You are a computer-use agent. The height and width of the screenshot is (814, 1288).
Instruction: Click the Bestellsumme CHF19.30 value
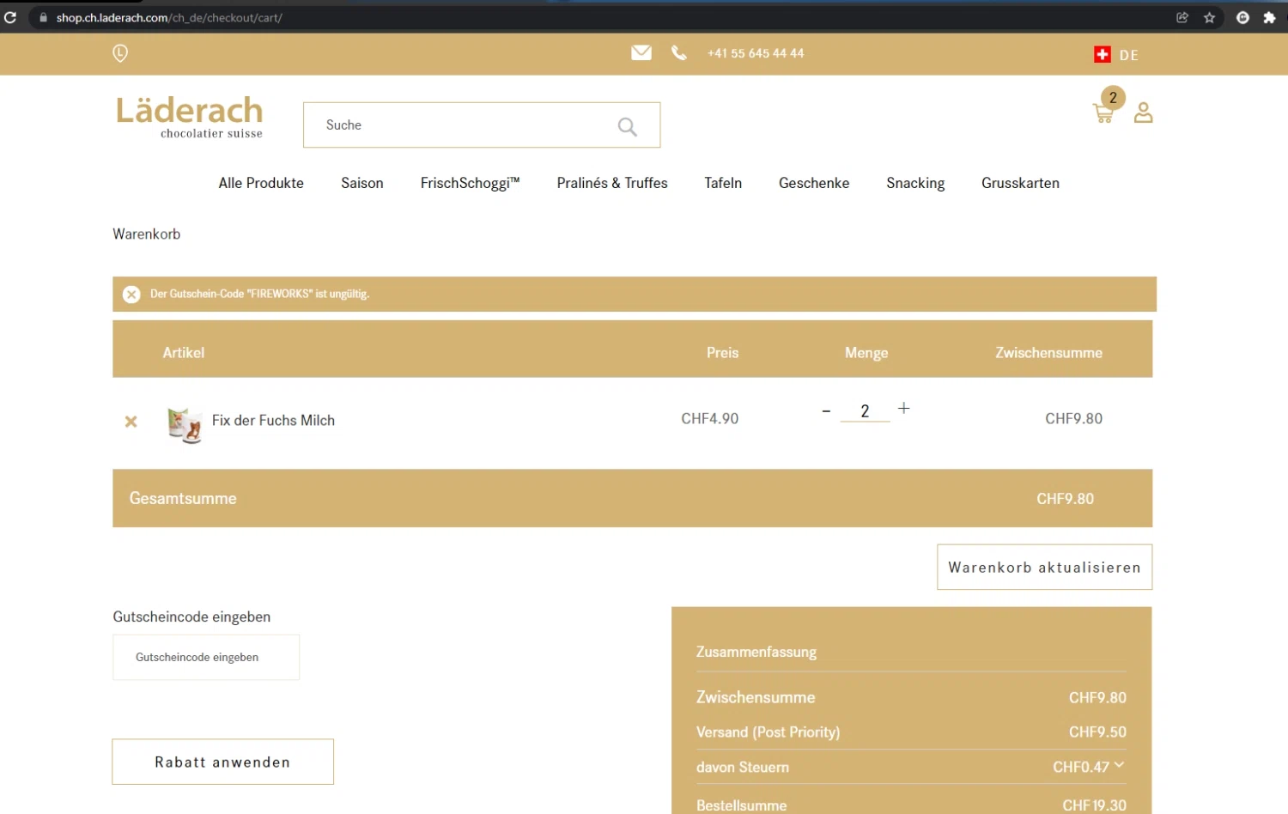[1094, 805]
